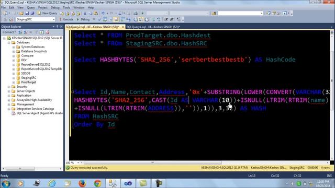
Task: Click Connect Object Explorer plug icon
Action: tap(20, 32)
